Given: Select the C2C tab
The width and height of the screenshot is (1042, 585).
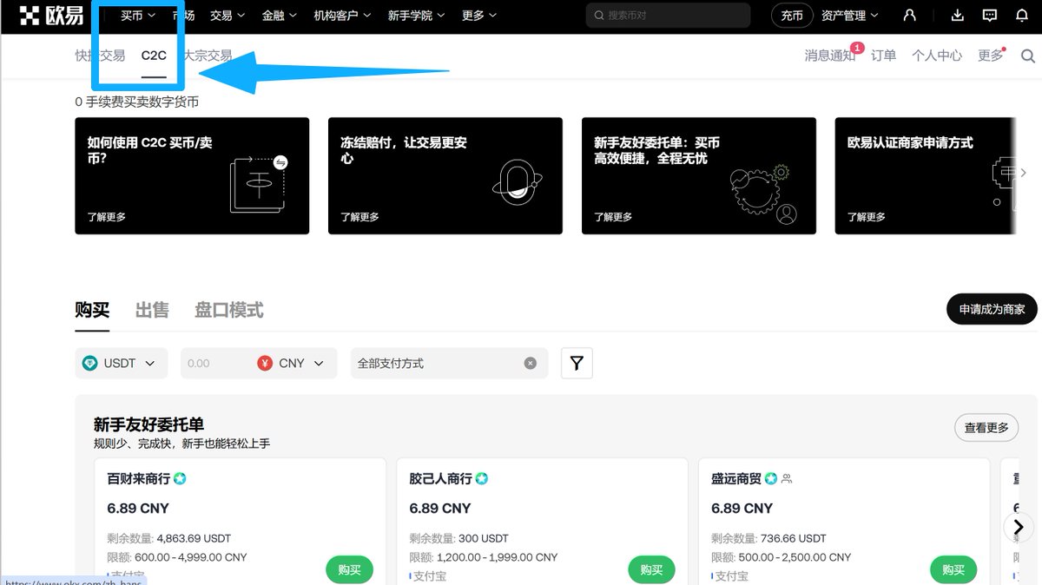Looking at the screenshot, I should (154, 56).
